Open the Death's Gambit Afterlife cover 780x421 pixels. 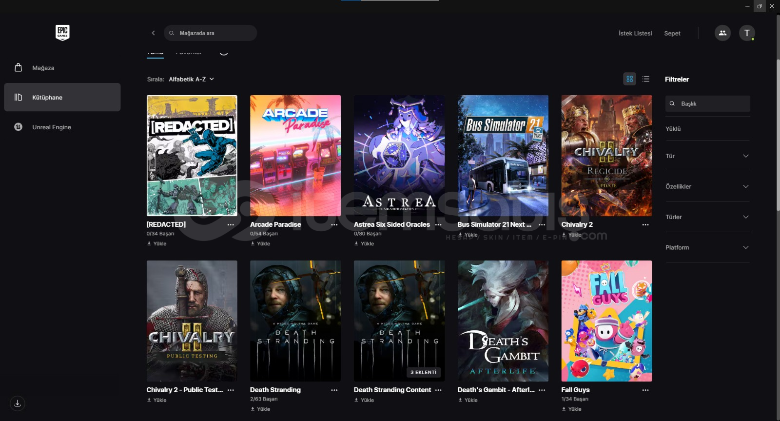(x=503, y=321)
